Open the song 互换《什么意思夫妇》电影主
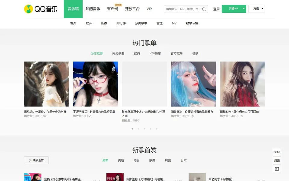Image resolution: width=289 pixels, height=181 pixels. [x=63, y=179]
